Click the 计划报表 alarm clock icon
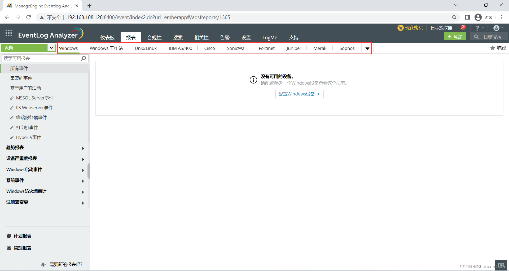The width and height of the screenshot is (509, 271). tap(8, 236)
